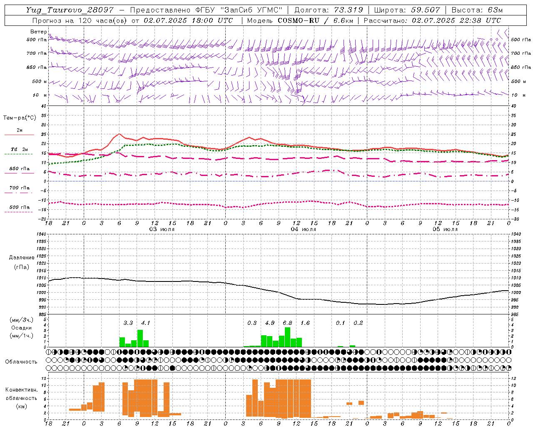Image resolution: width=533 pixels, height=427 pixels.
Task: Click the "Давление" pressure panel label
Action: (22, 258)
